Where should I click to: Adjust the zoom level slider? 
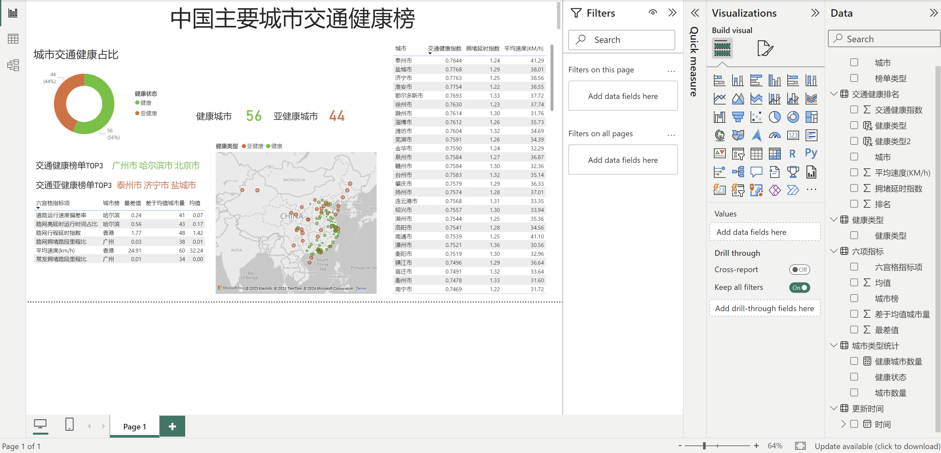click(x=704, y=446)
